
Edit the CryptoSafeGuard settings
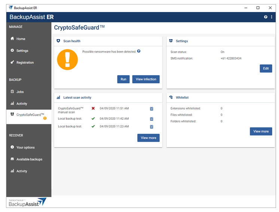click(x=266, y=69)
